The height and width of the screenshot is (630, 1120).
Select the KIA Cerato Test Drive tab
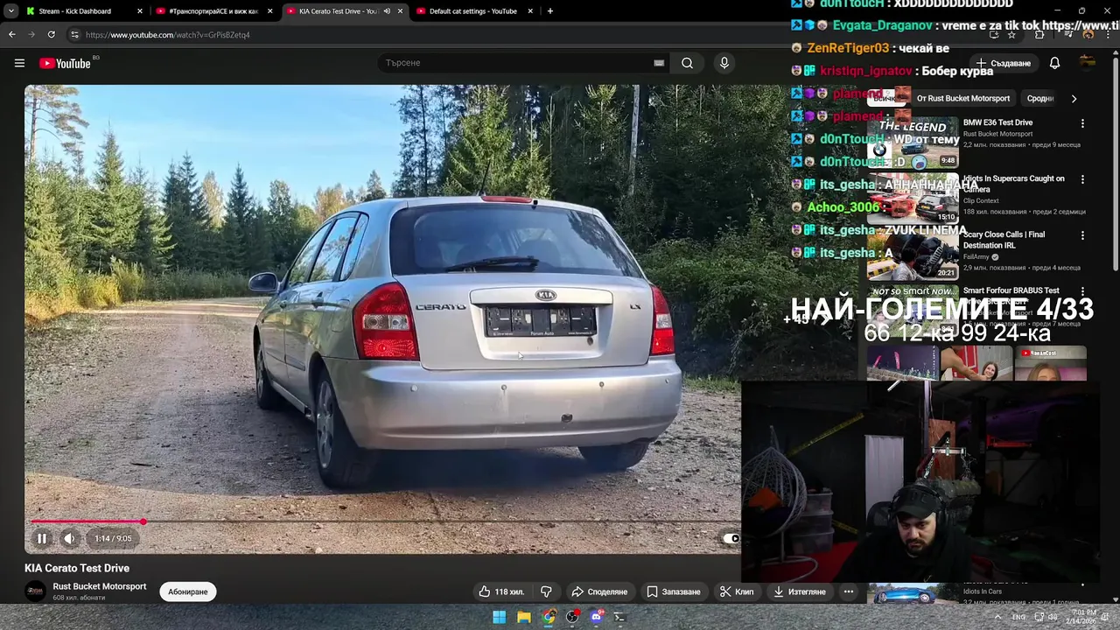(x=344, y=11)
